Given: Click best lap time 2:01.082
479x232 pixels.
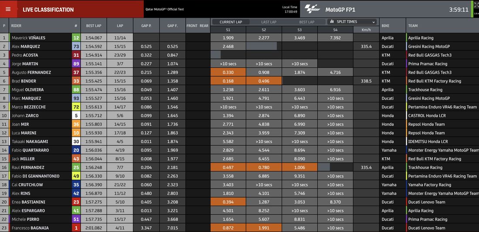Looking at the screenshot, I should (x=94, y=228).
